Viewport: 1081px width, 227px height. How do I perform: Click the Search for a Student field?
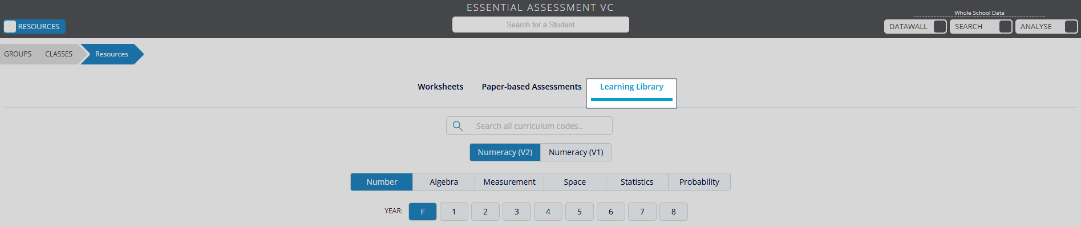[541, 25]
